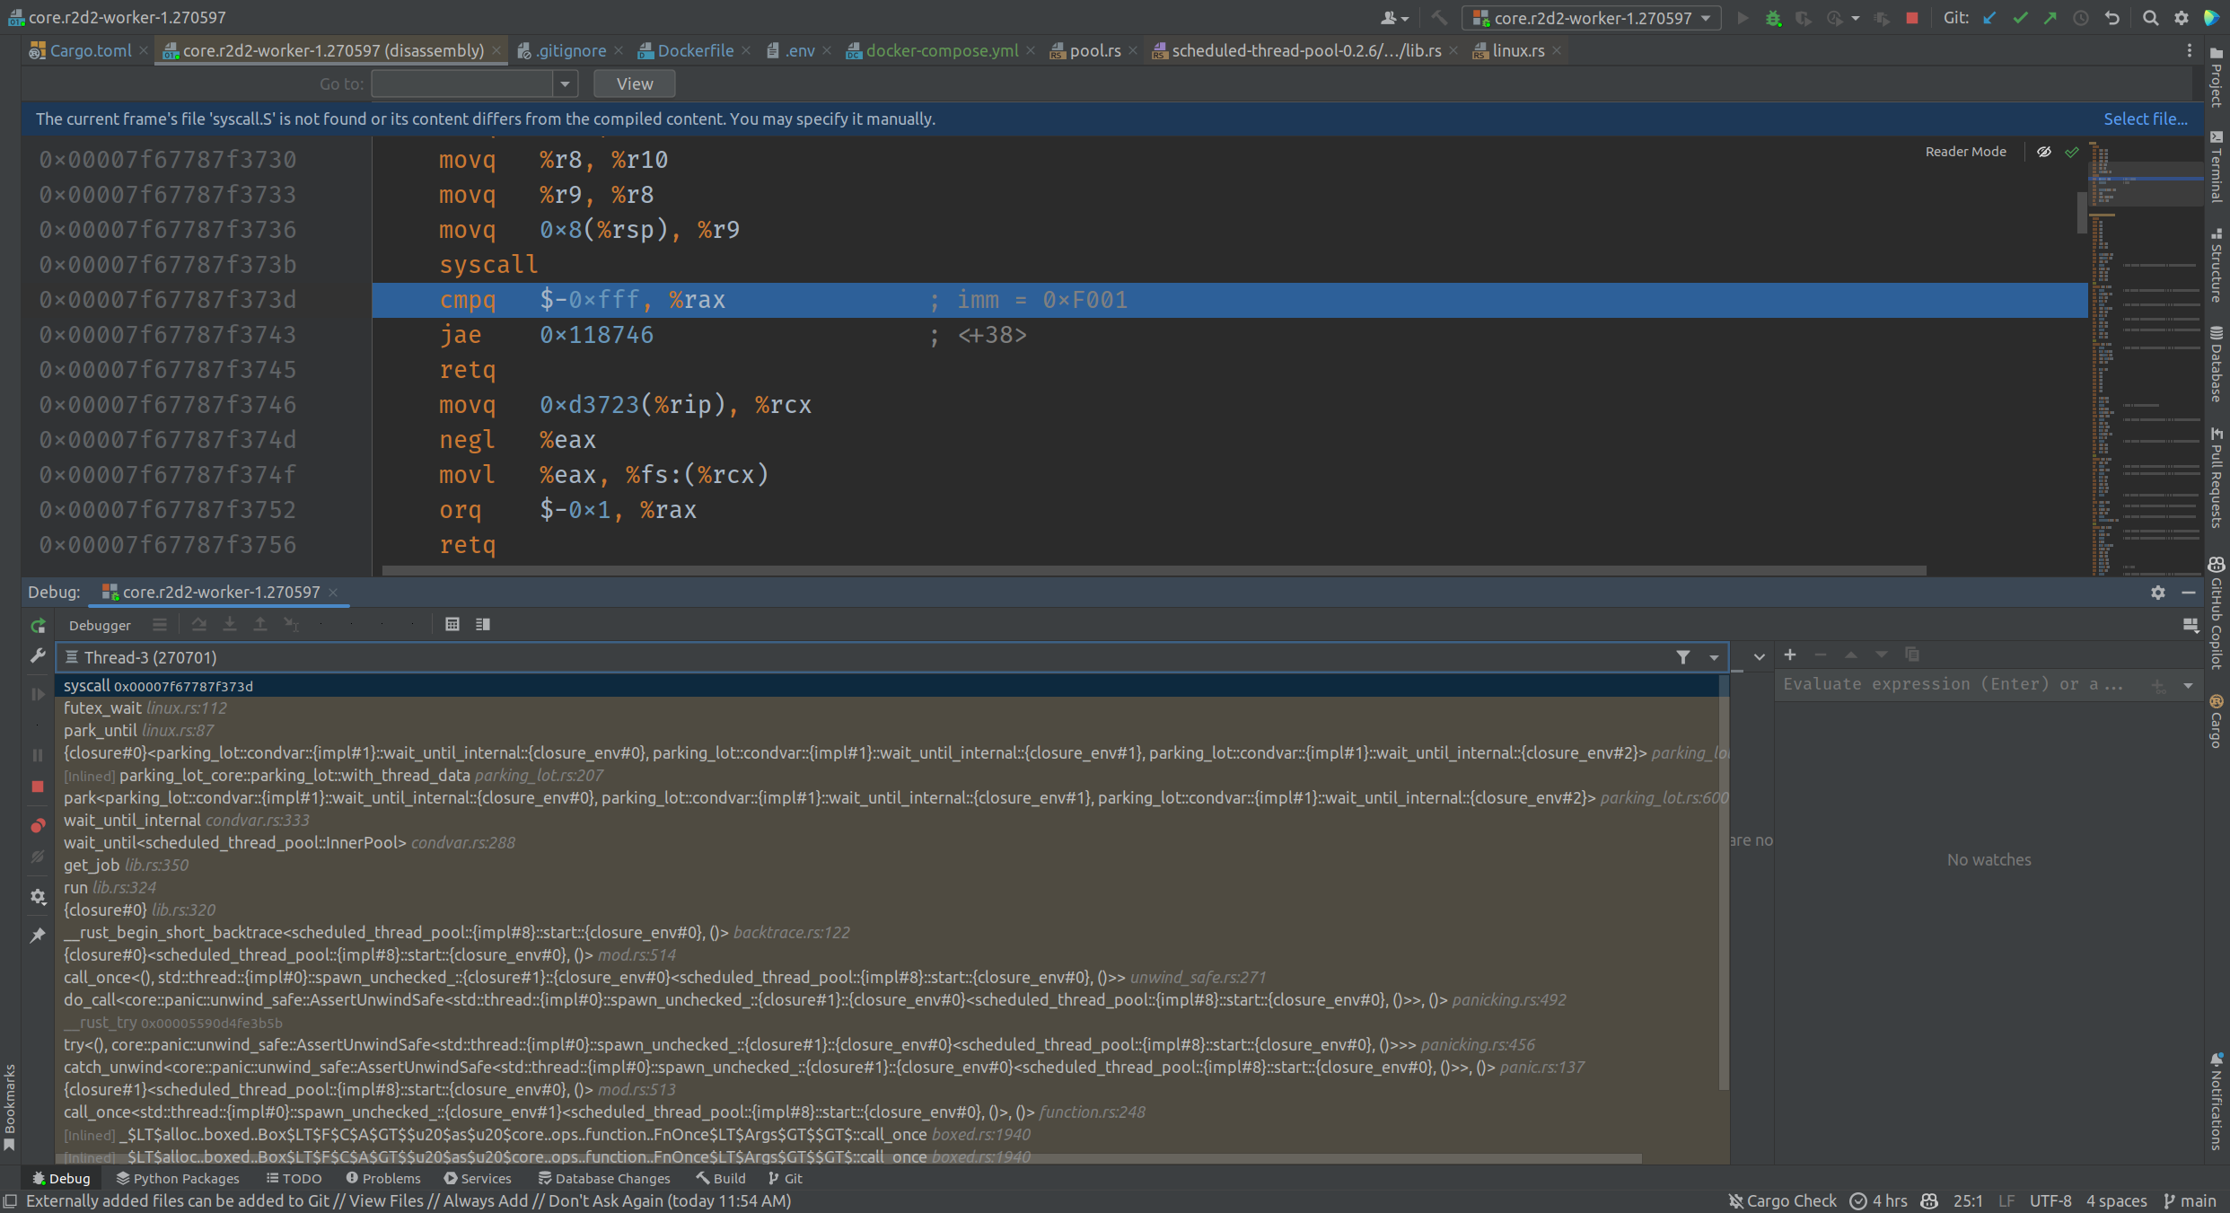Click the editor horizontal scrollbar

pos(1154,570)
